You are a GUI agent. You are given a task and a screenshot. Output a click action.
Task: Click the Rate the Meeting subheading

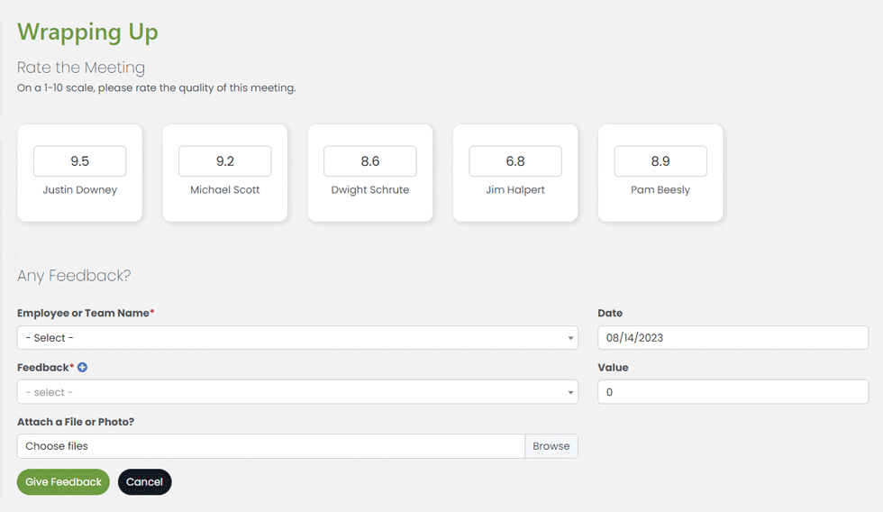(x=81, y=68)
